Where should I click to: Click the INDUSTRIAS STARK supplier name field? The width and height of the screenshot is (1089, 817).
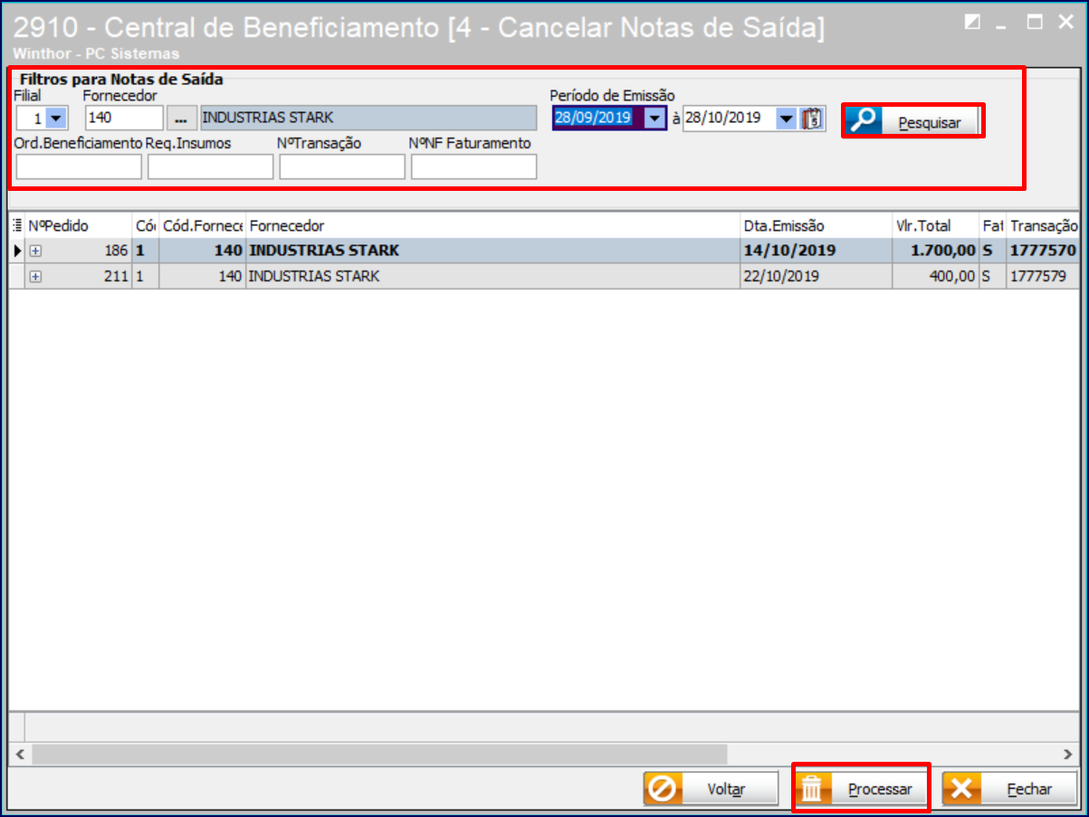tap(367, 118)
